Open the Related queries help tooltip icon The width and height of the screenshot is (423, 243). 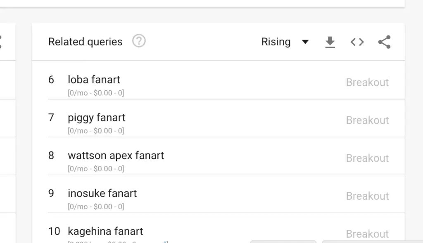pos(139,41)
